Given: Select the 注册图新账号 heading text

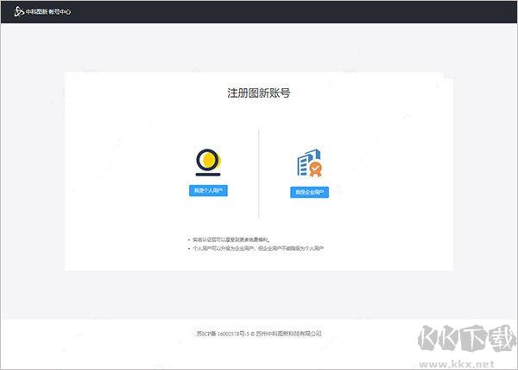Looking at the screenshot, I should [x=259, y=92].
